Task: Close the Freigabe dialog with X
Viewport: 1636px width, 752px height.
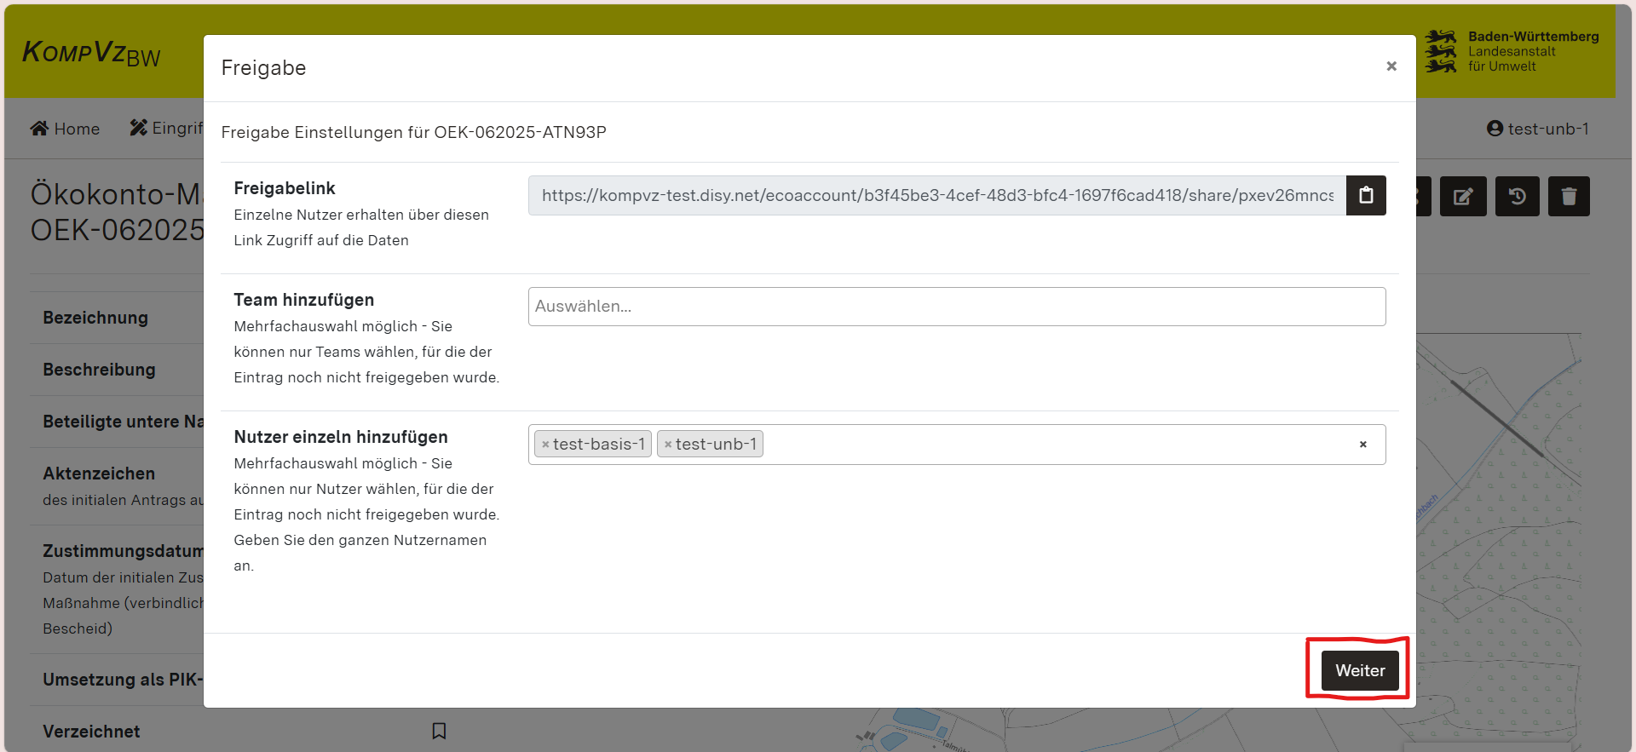Action: click(1391, 66)
